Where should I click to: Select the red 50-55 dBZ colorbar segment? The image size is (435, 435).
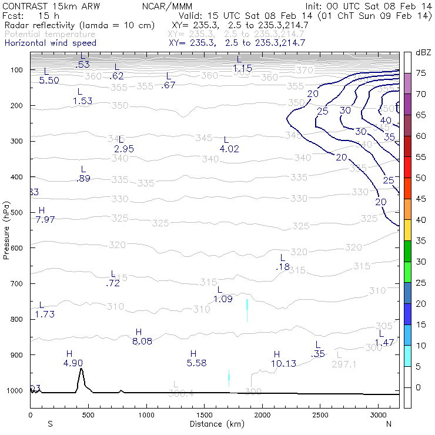click(407, 168)
